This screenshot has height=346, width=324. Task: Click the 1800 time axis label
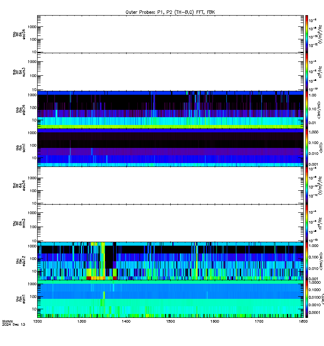[x=304, y=321]
